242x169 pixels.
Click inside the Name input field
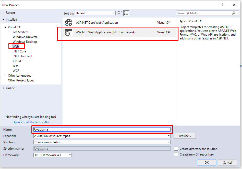102,130
